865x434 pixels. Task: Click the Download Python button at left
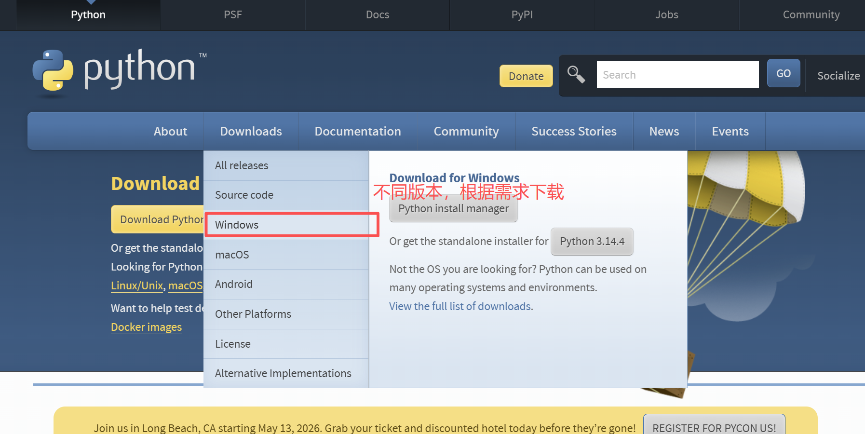158,219
